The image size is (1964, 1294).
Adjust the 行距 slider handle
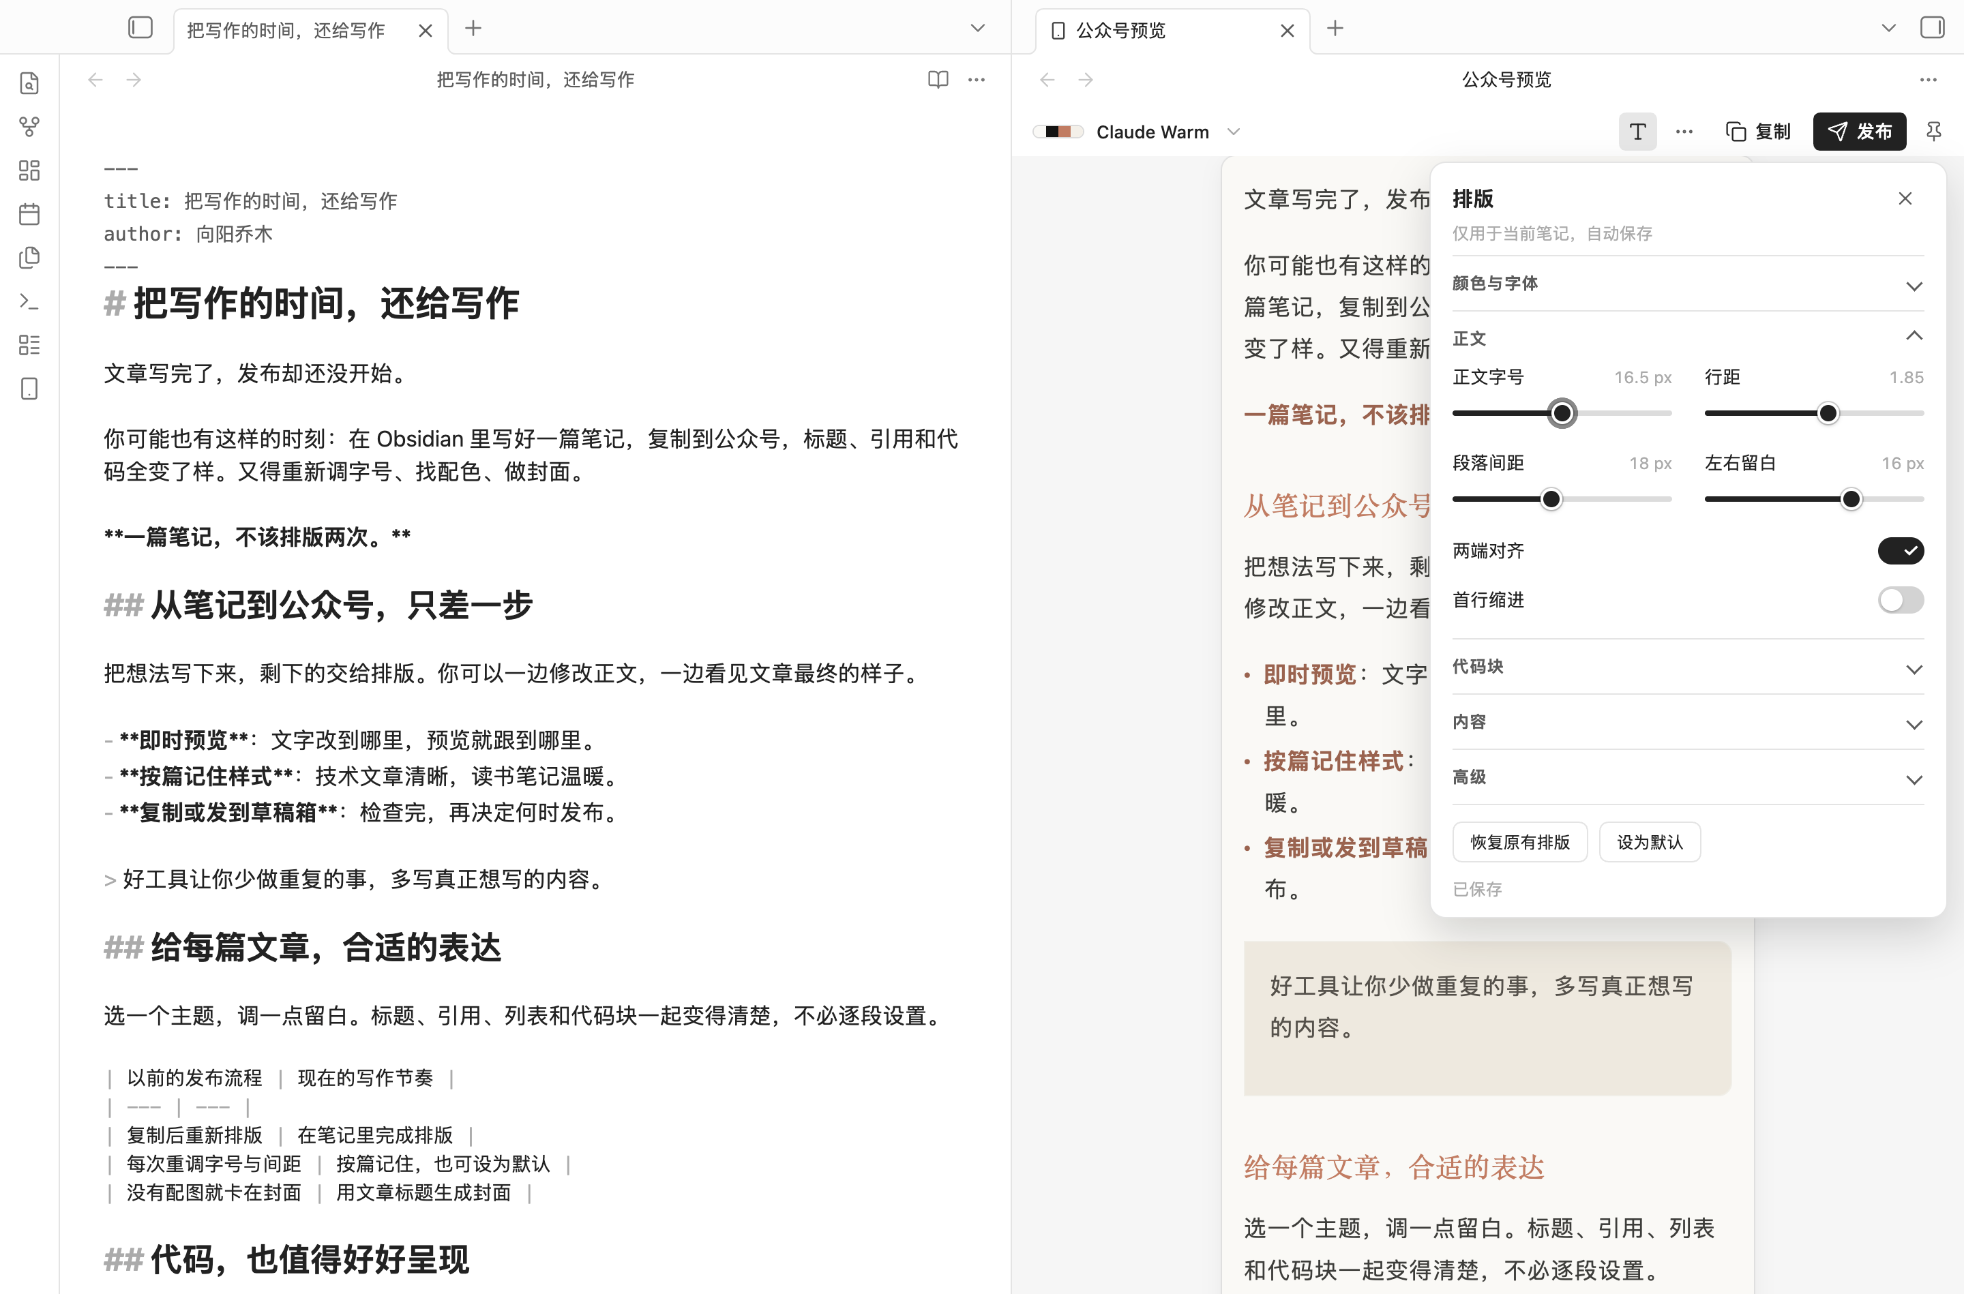click(x=1828, y=413)
